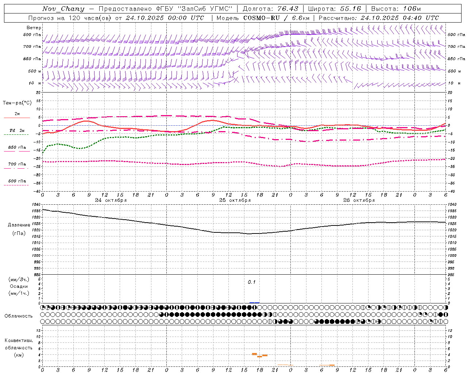467x373 pixels.
Task: Select the "Облачность" cloud cover label
Action: coord(19,316)
